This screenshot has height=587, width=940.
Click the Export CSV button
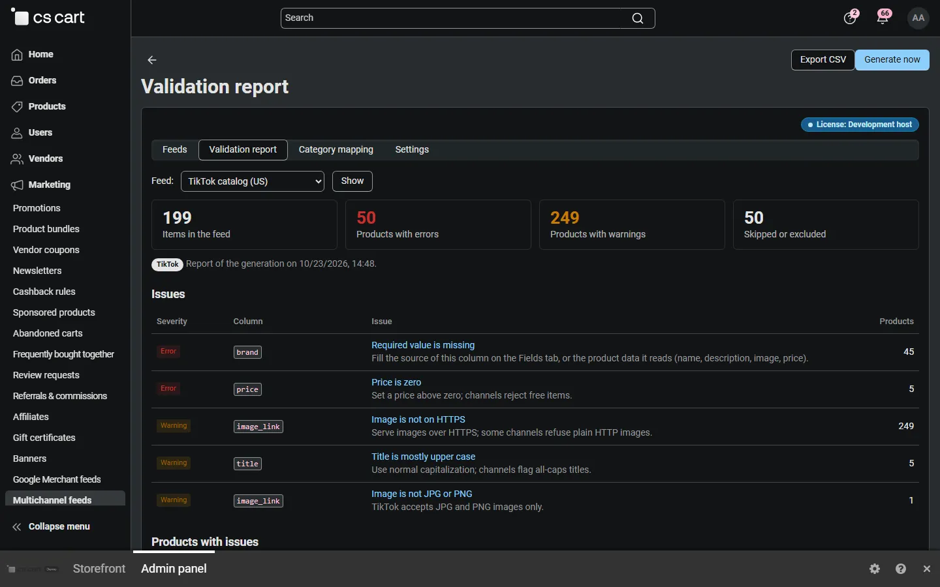click(x=823, y=60)
